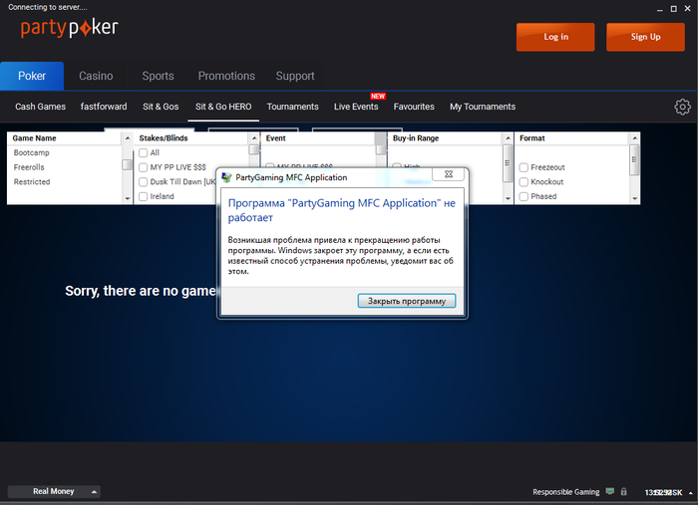698x505 pixels.
Task: Click the Log in button
Action: [555, 37]
